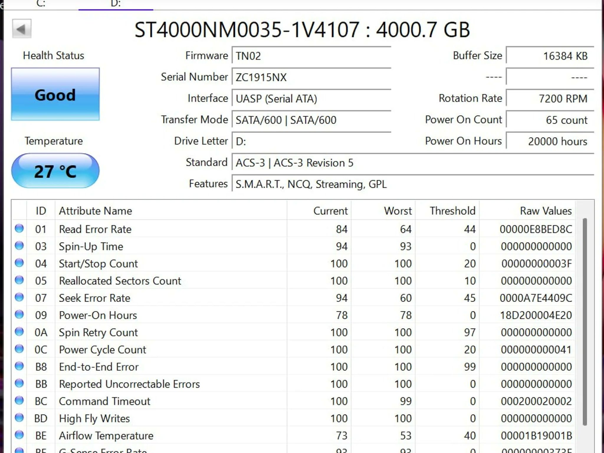Click the status dot for Spin Retry Count
604x453 pixels.
(x=19, y=331)
